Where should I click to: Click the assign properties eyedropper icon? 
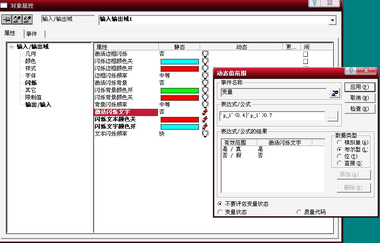(x=27, y=19)
